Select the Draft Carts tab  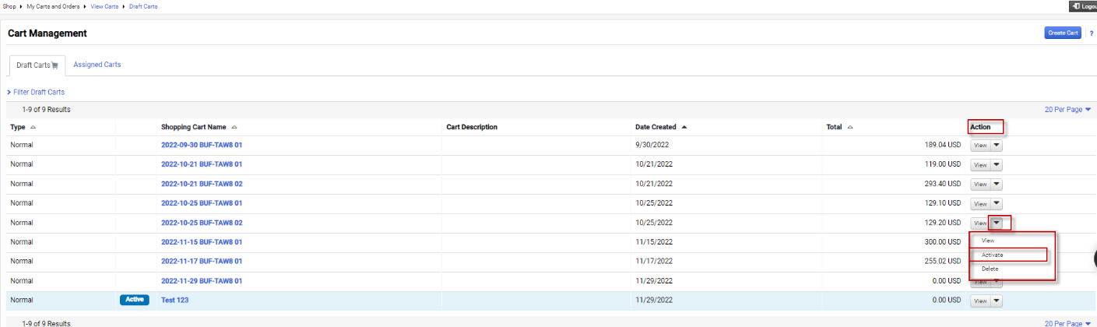[37, 65]
